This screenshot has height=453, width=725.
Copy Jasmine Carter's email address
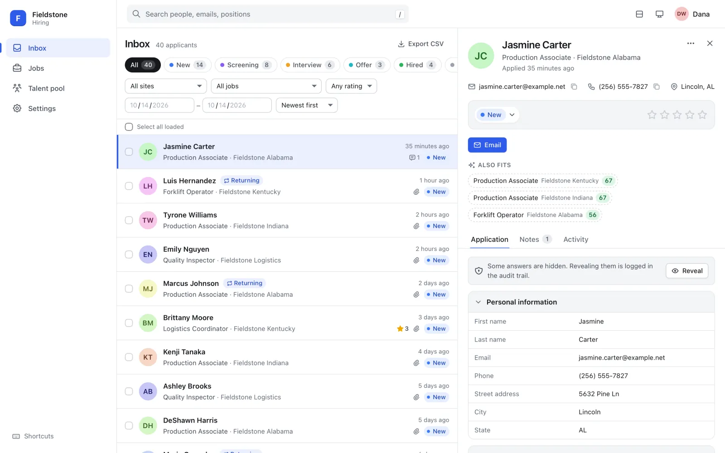tap(574, 87)
